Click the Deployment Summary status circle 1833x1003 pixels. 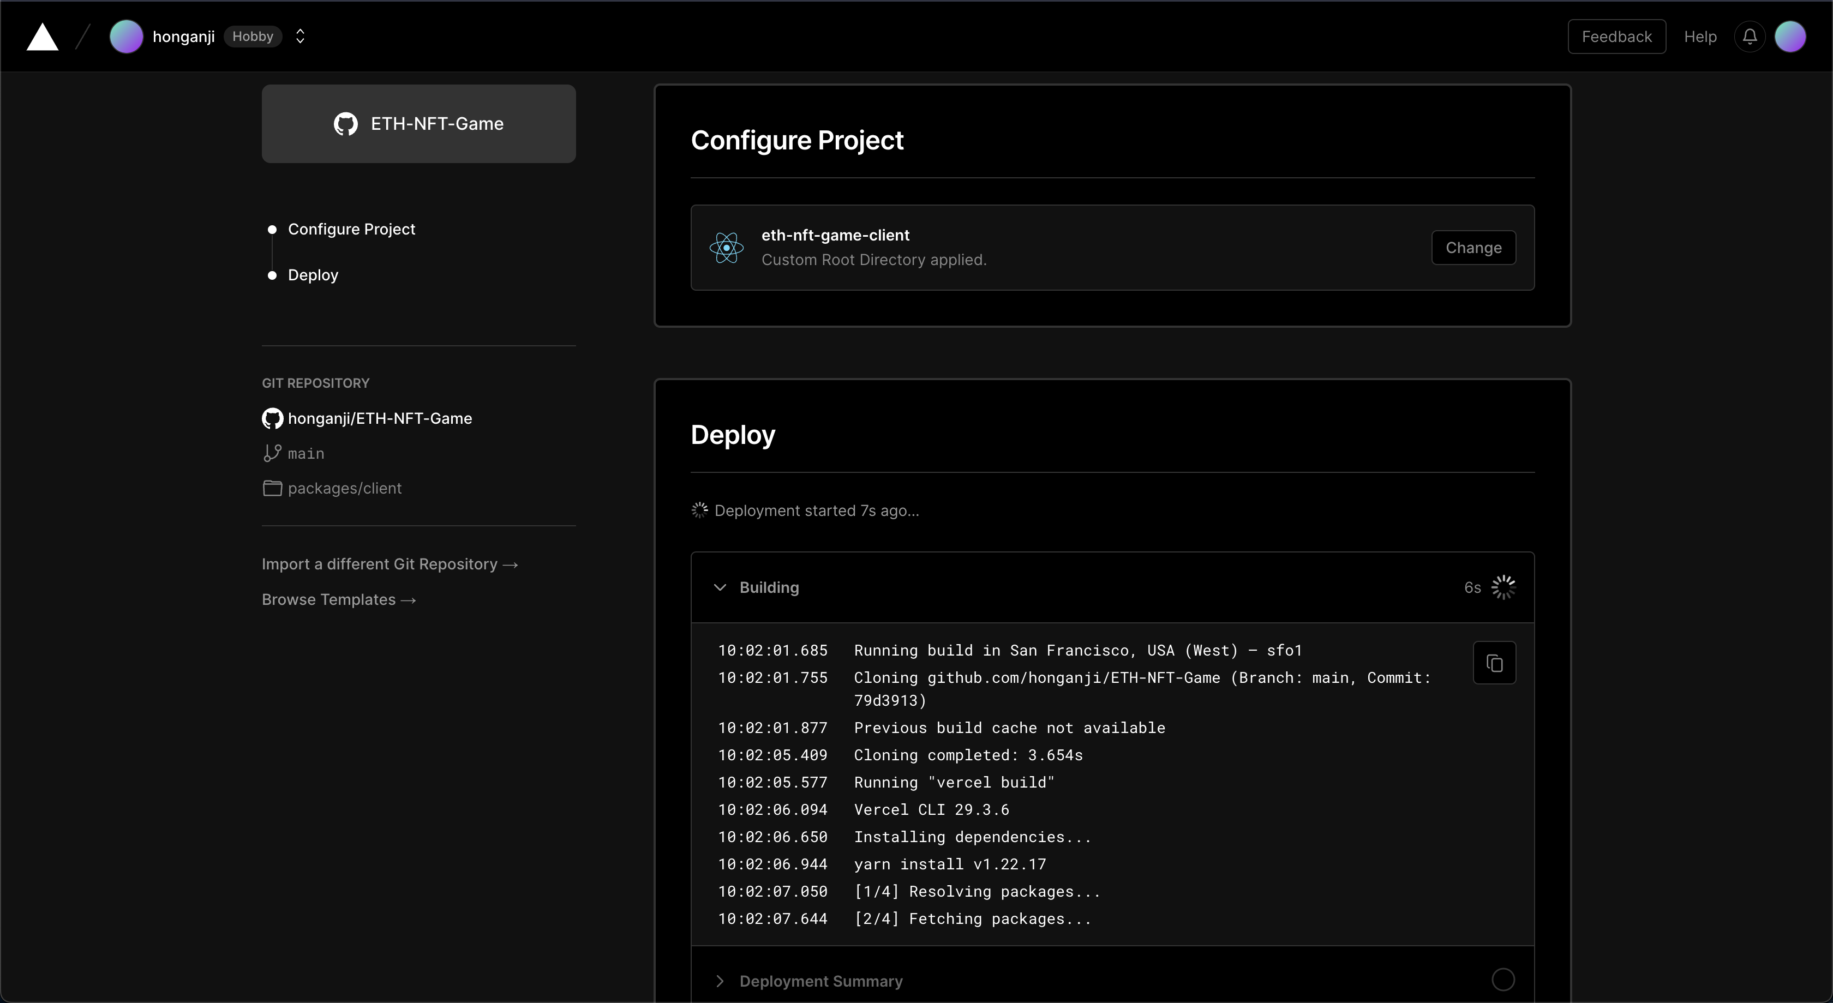coord(1503,980)
